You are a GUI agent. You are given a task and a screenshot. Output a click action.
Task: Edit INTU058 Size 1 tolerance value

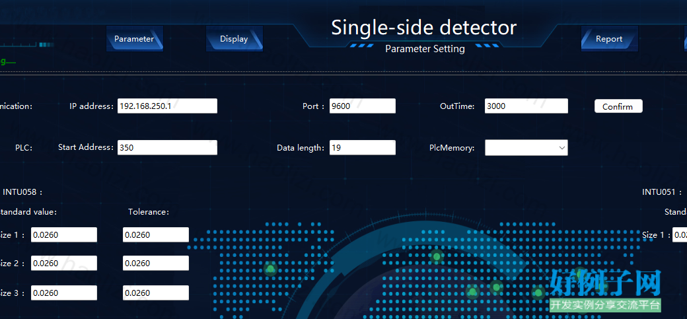[156, 235]
